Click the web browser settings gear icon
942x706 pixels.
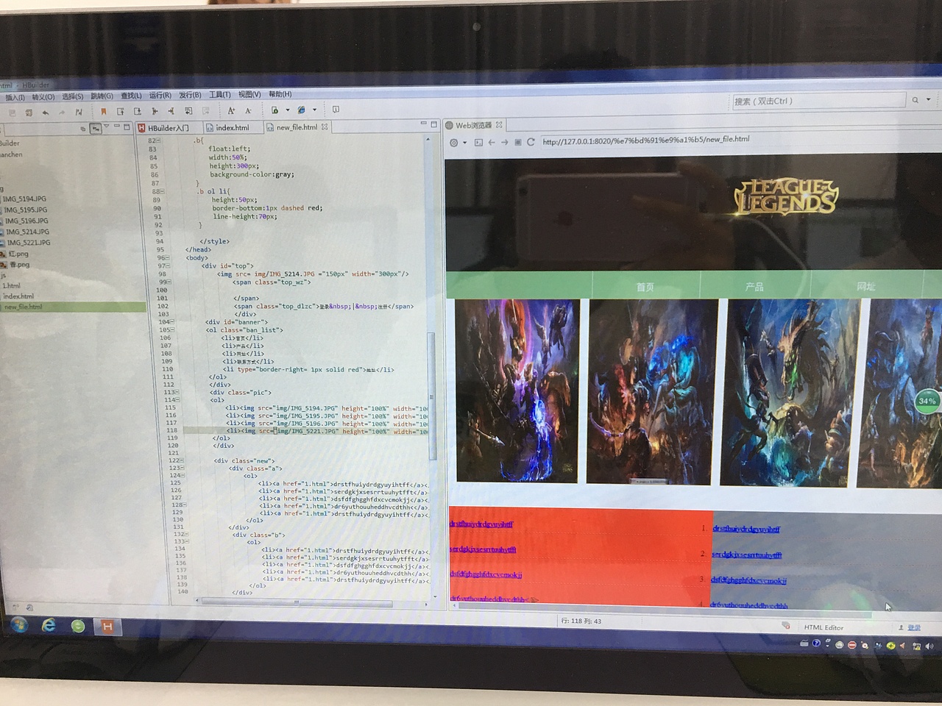(x=454, y=143)
